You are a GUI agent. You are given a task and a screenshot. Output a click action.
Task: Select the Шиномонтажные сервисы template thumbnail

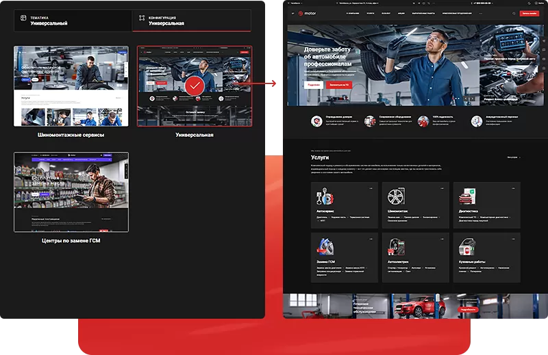[71, 86]
